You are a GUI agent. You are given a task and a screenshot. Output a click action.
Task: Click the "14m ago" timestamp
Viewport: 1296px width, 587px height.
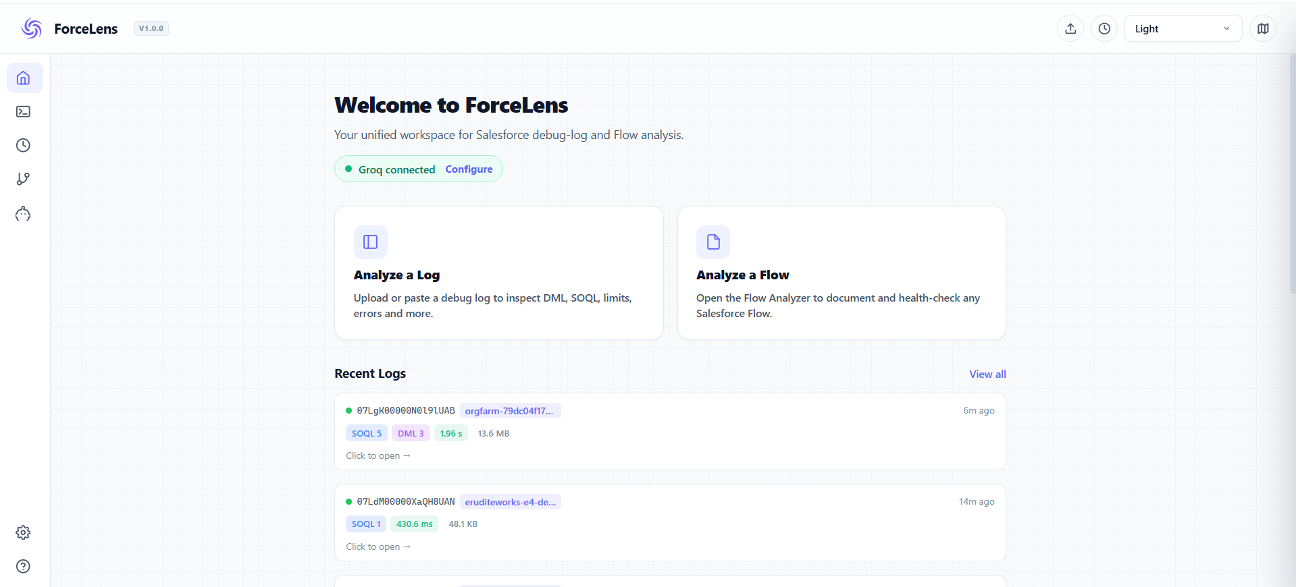point(977,502)
